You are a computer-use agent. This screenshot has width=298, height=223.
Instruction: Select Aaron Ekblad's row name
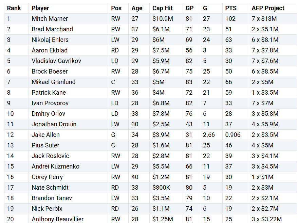[50, 50]
